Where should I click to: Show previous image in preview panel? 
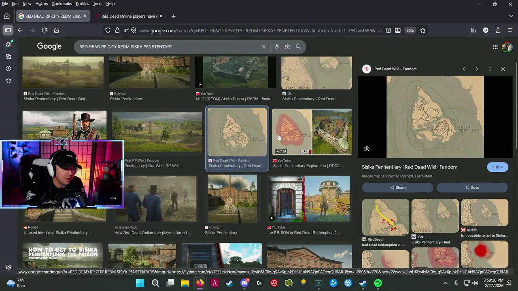(464, 69)
